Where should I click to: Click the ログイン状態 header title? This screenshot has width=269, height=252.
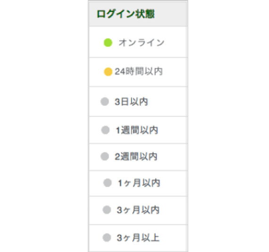point(126,14)
